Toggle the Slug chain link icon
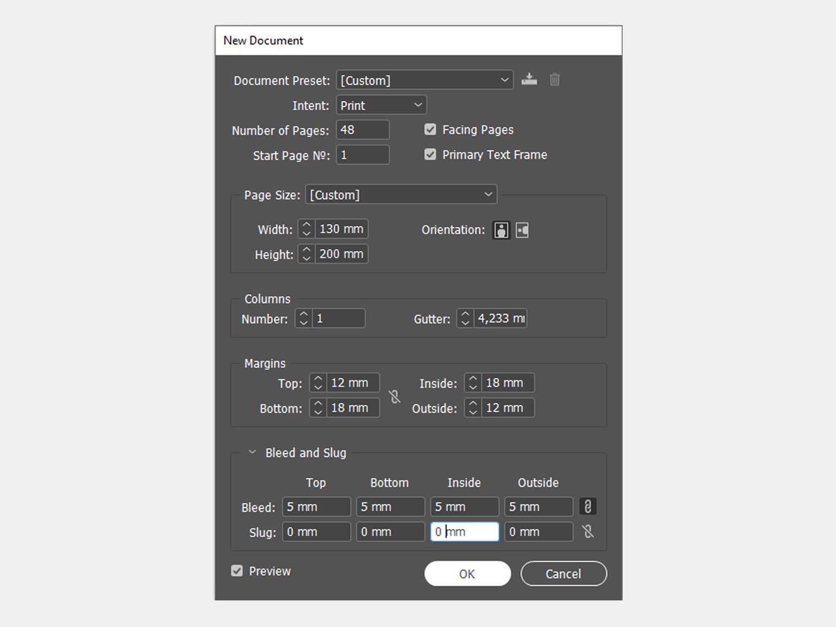 587,531
